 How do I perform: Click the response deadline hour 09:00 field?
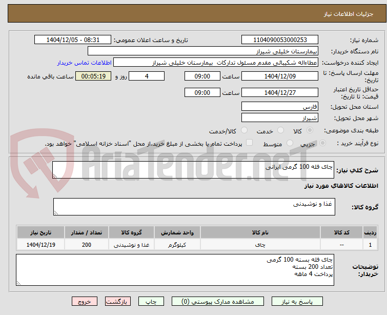(202, 76)
